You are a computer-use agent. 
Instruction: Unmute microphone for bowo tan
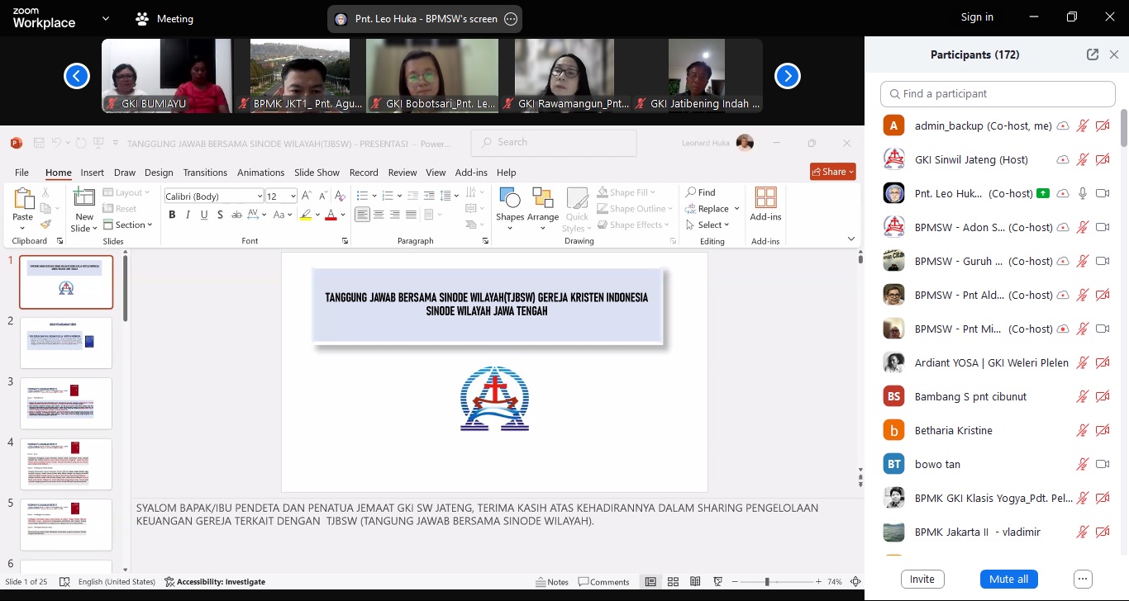(x=1083, y=464)
